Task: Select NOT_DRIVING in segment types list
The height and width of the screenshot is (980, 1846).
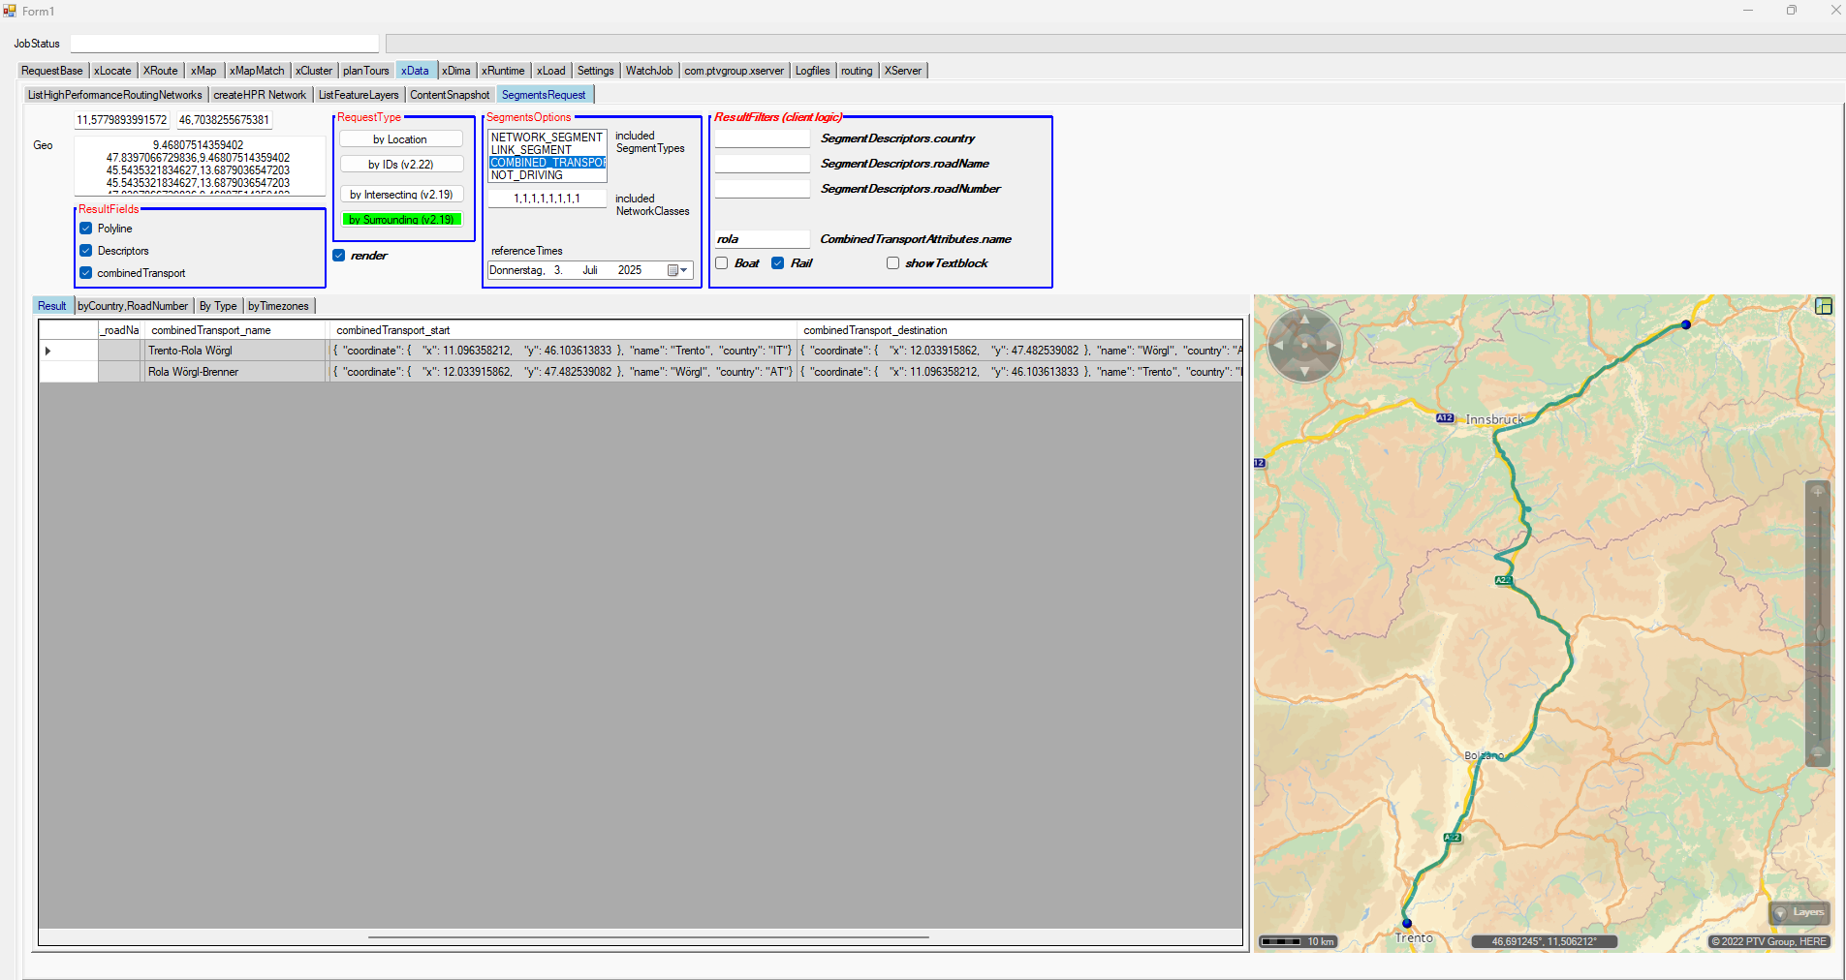Action: click(x=527, y=175)
